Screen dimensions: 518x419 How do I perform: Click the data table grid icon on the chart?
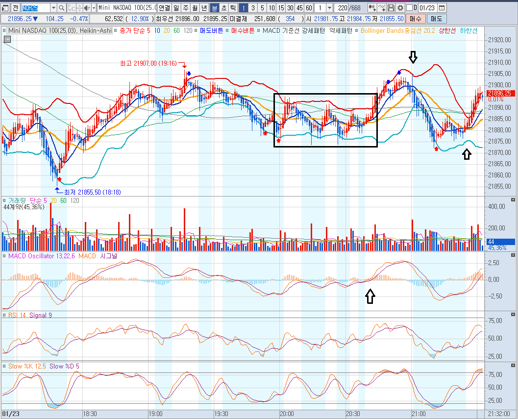pos(7,39)
